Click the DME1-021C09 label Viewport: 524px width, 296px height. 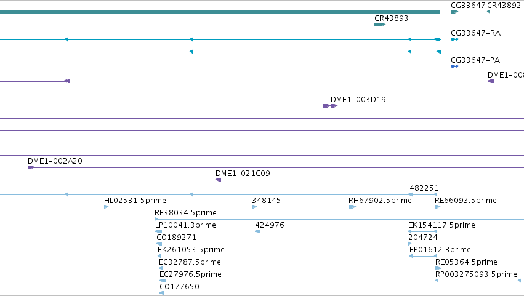pyautogui.click(x=243, y=174)
